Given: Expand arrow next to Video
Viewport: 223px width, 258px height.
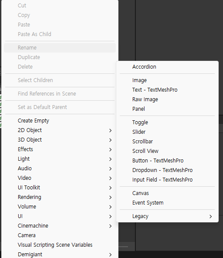Looking at the screenshot, I should [x=111, y=178].
